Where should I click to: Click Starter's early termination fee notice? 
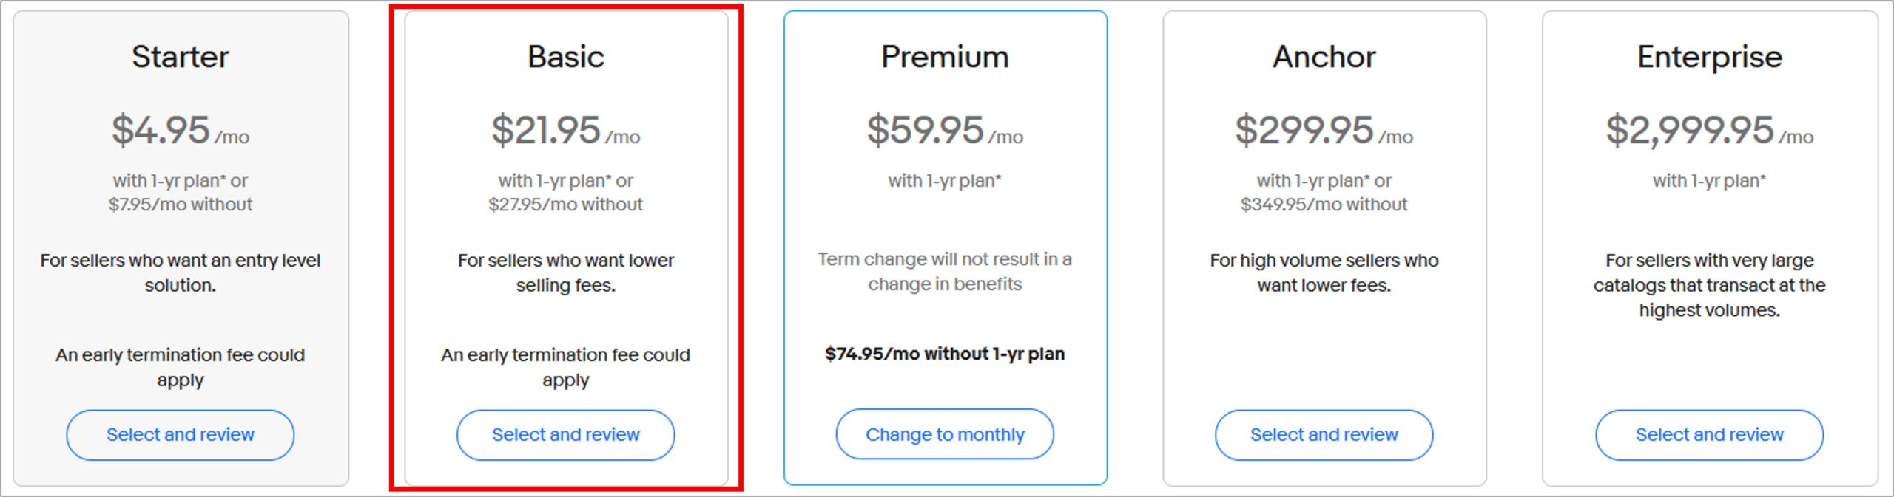tap(180, 367)
